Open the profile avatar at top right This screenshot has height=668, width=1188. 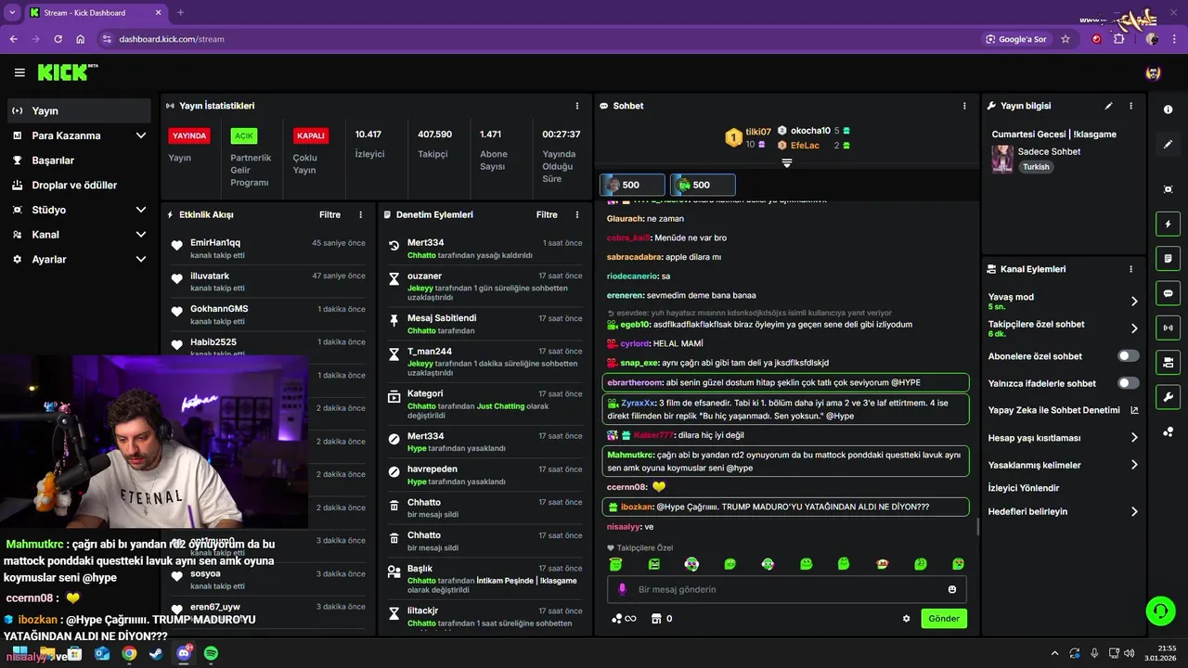(x=1153, y=72)
